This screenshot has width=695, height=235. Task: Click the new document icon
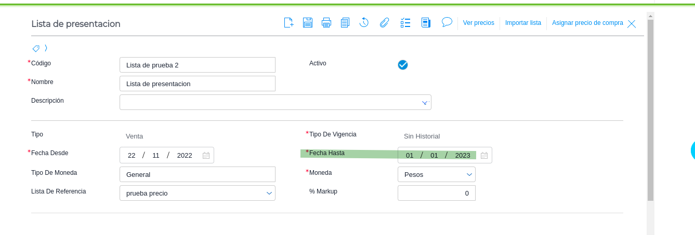[289, 23]
